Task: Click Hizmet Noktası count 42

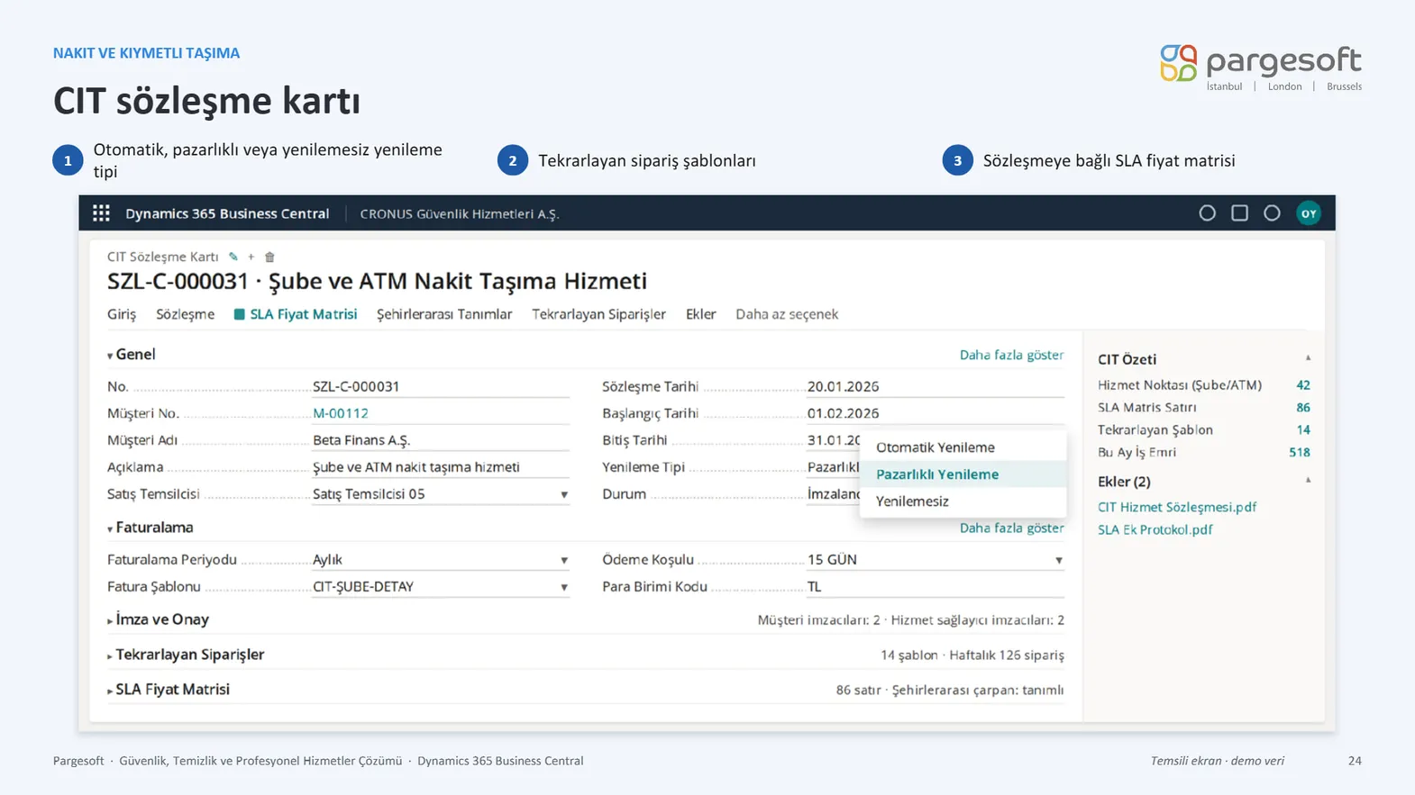Action: pos(1303,385)
